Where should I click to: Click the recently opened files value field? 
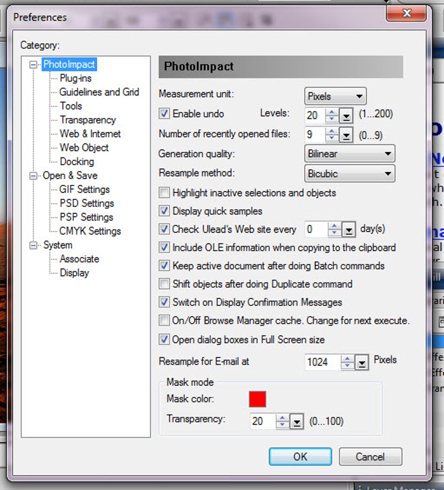[315, 135]
